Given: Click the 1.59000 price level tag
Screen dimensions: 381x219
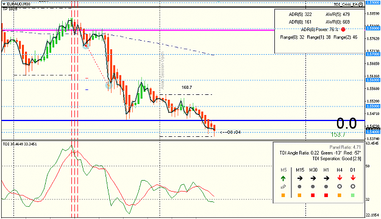Looking at the screenshot, I should [x=373, y=2].
